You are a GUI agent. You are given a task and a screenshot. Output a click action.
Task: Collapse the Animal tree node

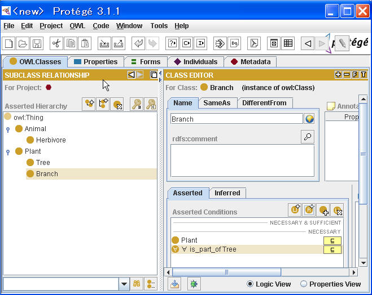click(x=8, y=129)
